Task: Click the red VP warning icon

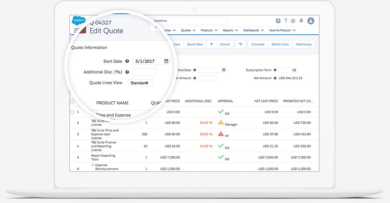Action: [x=221, y=134]
